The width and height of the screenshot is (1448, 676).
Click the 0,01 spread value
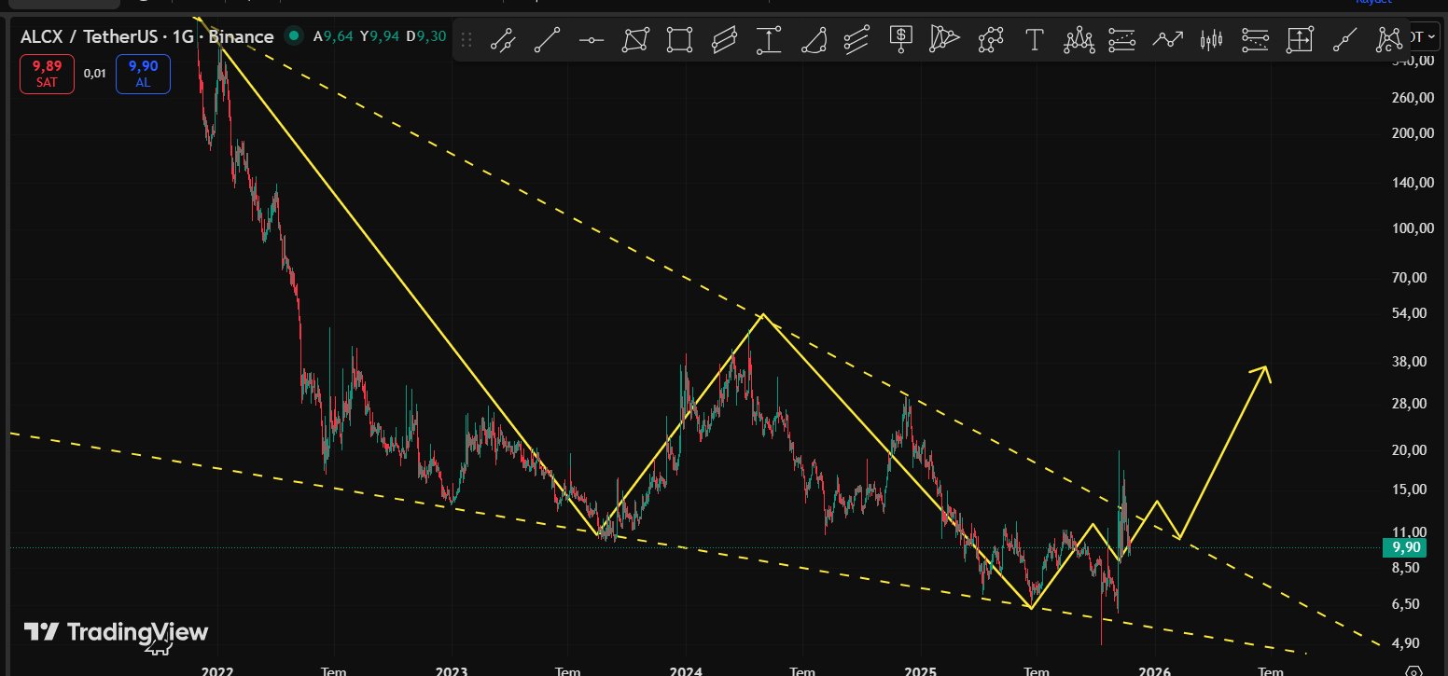click(x=94, y=74)
